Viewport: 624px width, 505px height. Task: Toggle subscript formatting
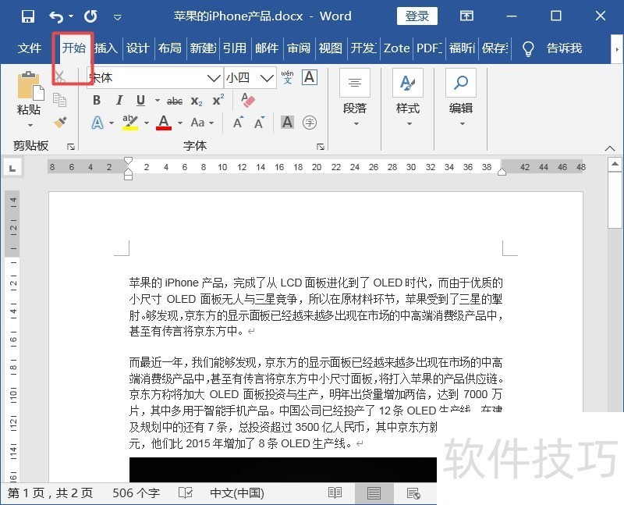[197, 101]
